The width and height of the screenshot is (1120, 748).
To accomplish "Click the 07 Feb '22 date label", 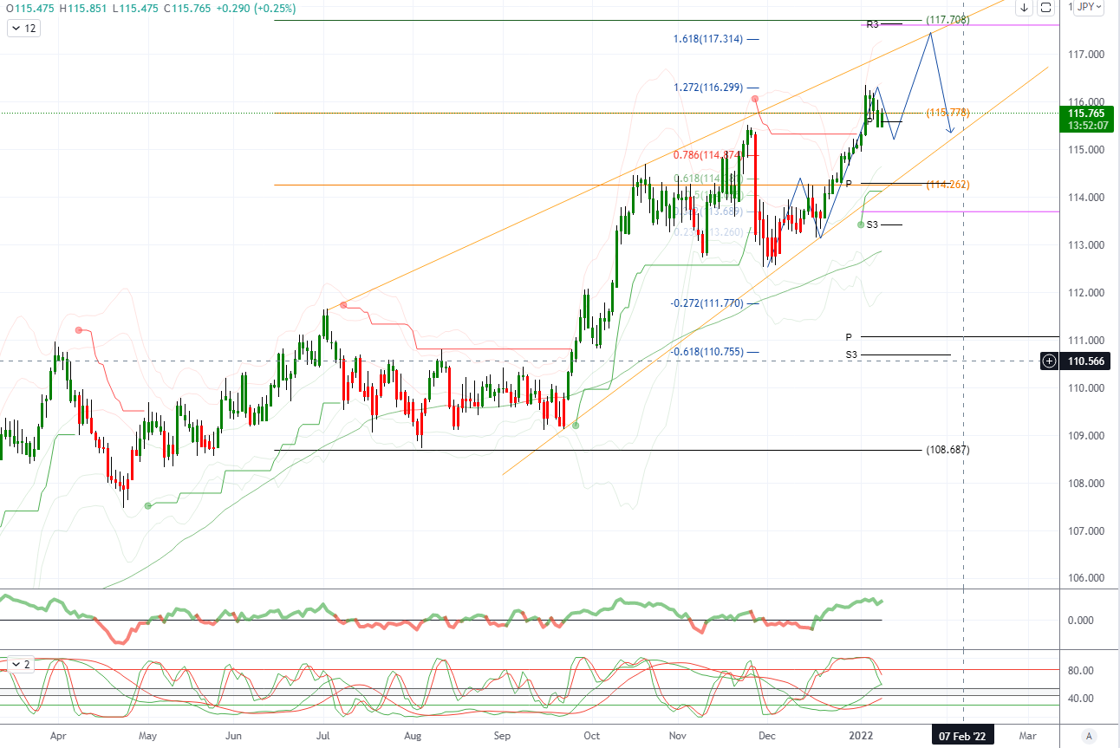I will coord(963,735).
